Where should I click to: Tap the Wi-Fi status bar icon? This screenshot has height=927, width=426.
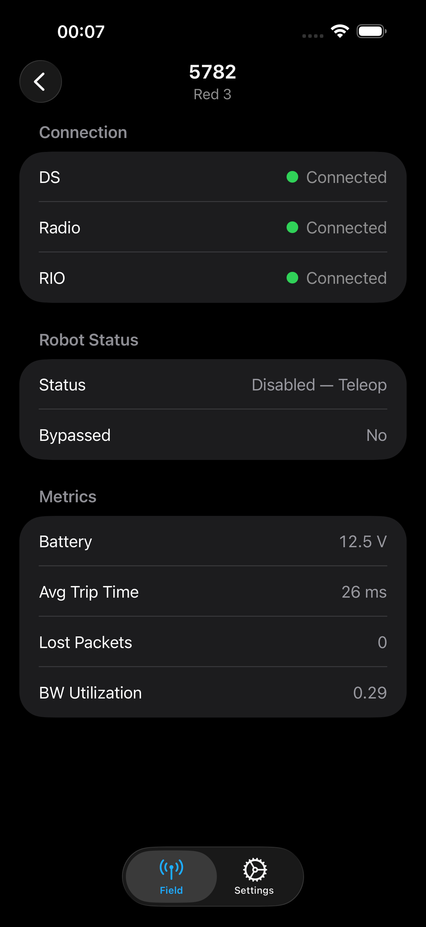click(x=340, y=31)
